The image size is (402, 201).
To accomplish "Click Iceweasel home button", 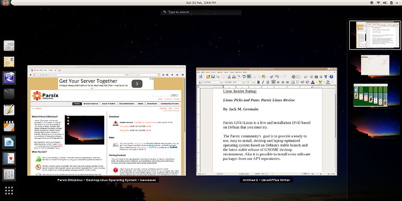I will [177, 75].
